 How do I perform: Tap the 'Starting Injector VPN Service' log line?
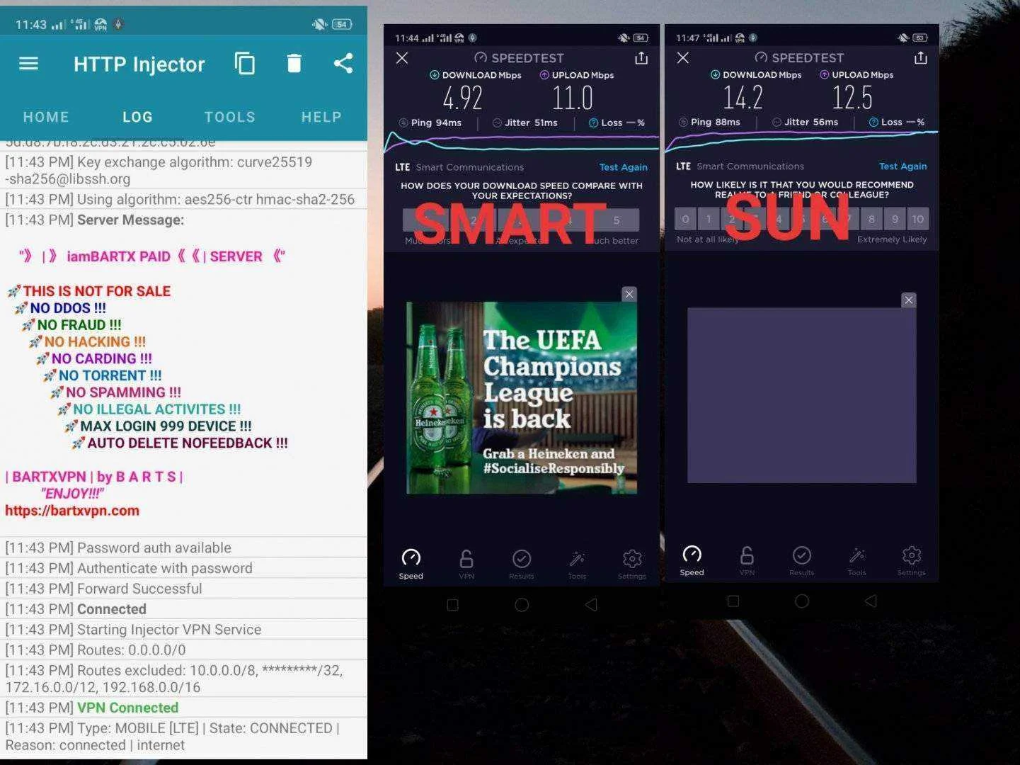183,630
